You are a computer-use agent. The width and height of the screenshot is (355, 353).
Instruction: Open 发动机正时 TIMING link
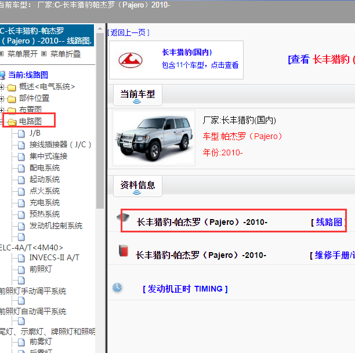pyautogui.click(x=185, y=289)
